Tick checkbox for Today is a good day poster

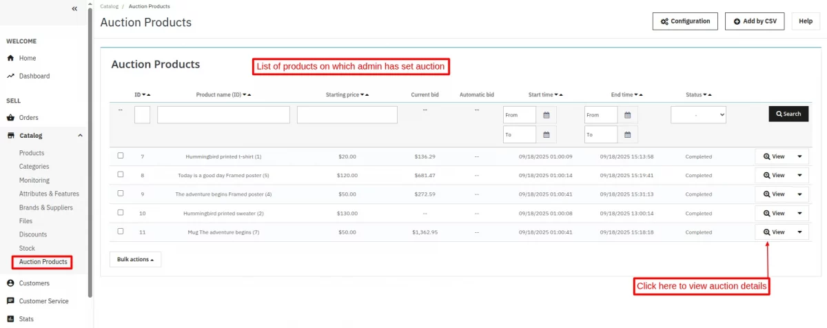pyautogui.click(x=121, y=174)
